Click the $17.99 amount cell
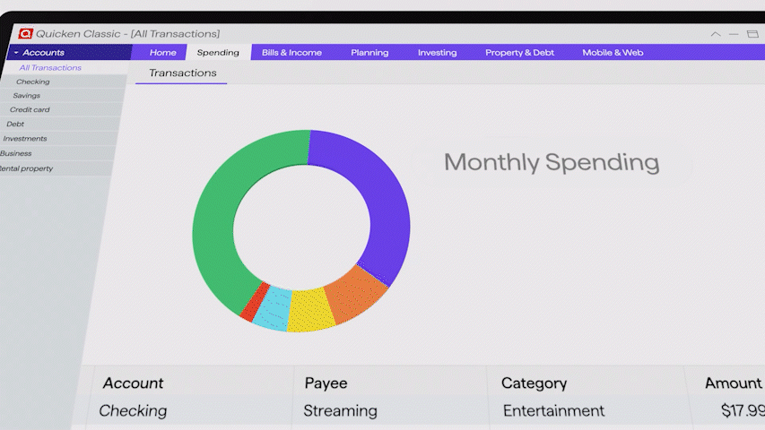Screen dimensions: 765x430 tap(743, 411)
